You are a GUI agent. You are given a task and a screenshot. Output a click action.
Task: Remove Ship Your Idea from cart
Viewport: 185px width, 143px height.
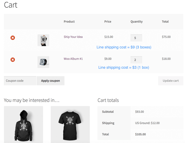[13, 38]
